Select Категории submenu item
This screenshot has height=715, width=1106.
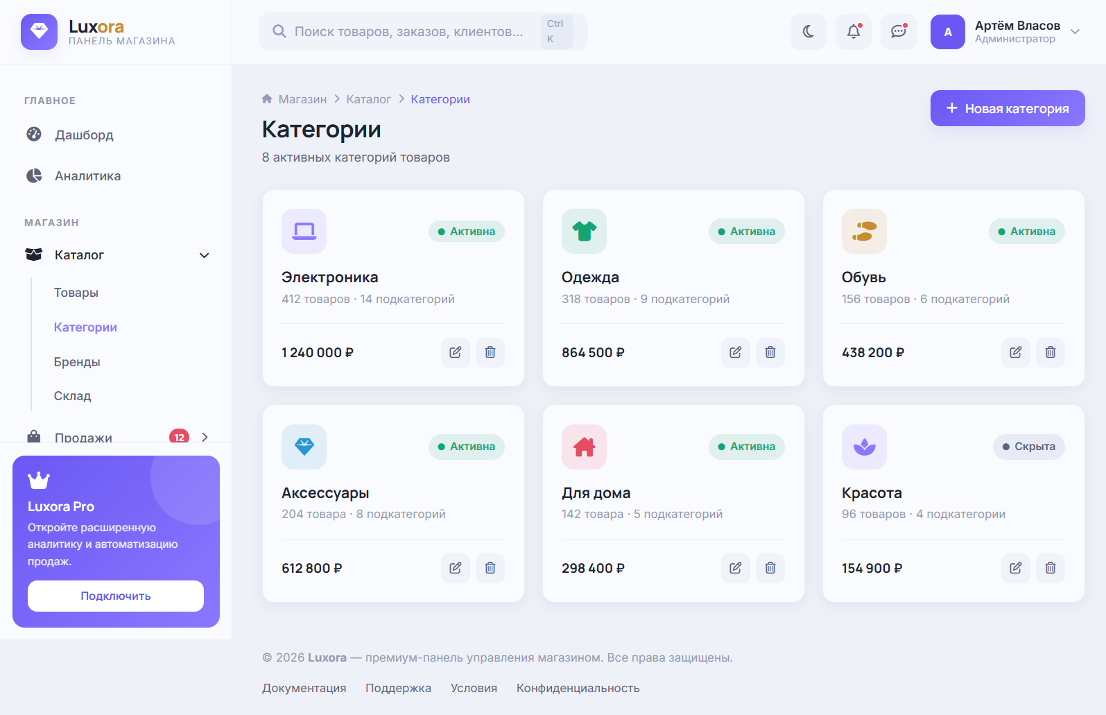(x=85, y=327)
